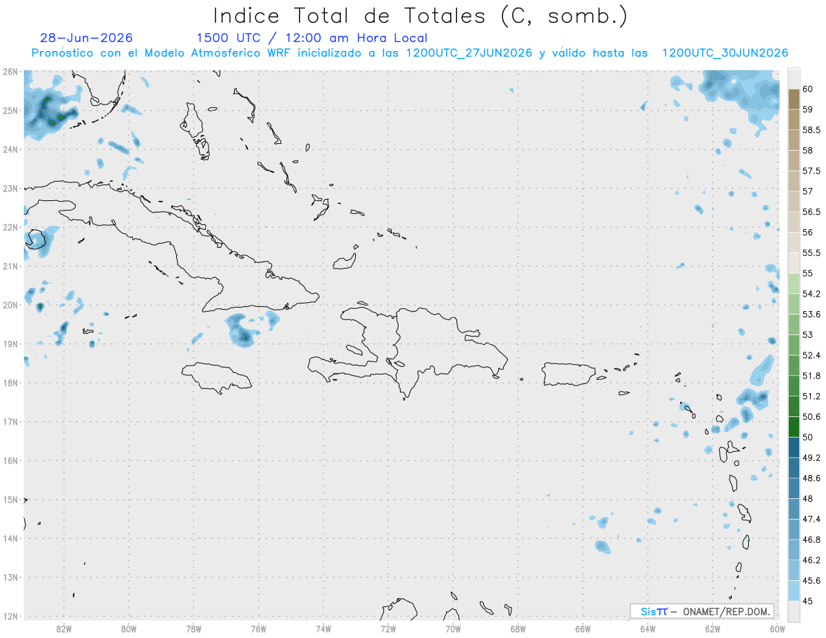Click the 66W longitude label
826x638 pixels.
tap(583, 628)
